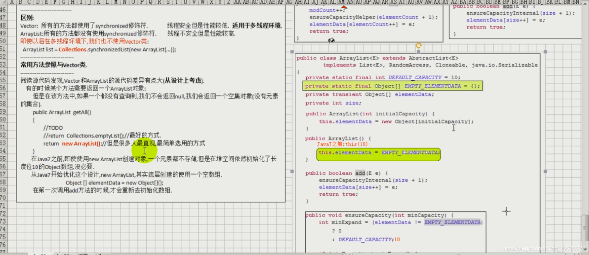The height and width of the screenshot is (255, 589).
Task: Select row header 70
Action: click(x=3, y=198)
